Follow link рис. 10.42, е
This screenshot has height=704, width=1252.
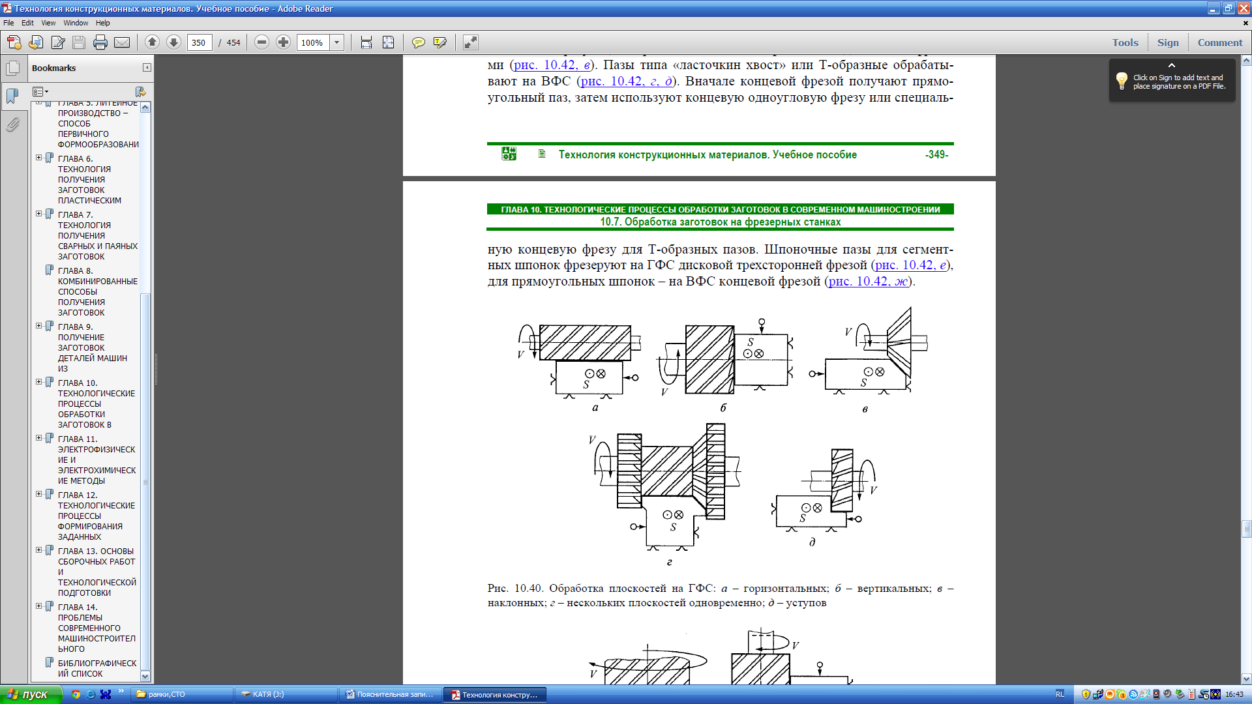click(911, 265)
